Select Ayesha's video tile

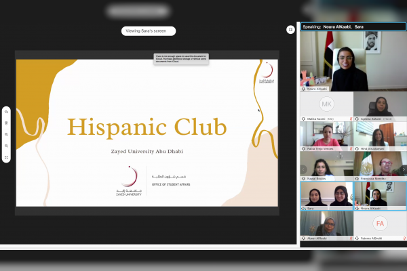point(380,106)
